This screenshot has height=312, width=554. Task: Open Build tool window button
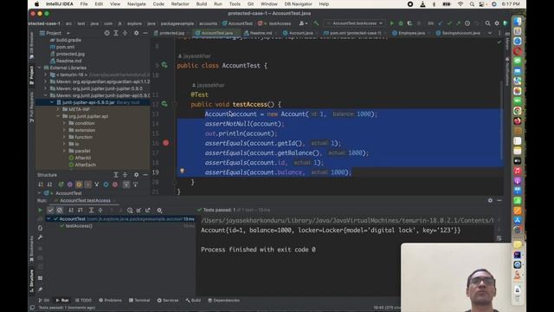pos(193,301)
